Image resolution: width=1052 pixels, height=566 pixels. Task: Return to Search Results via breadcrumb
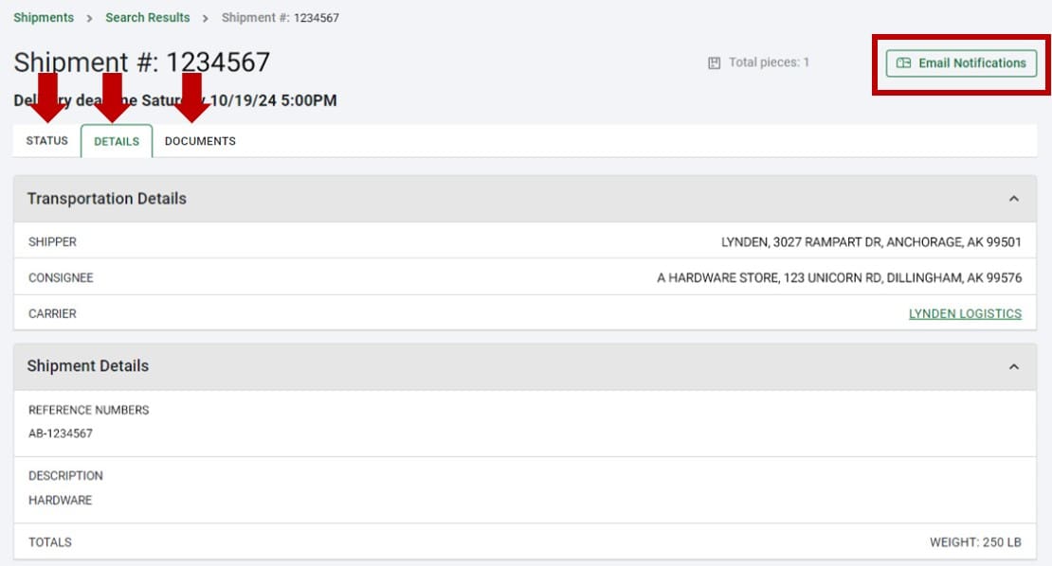[147, 18]
